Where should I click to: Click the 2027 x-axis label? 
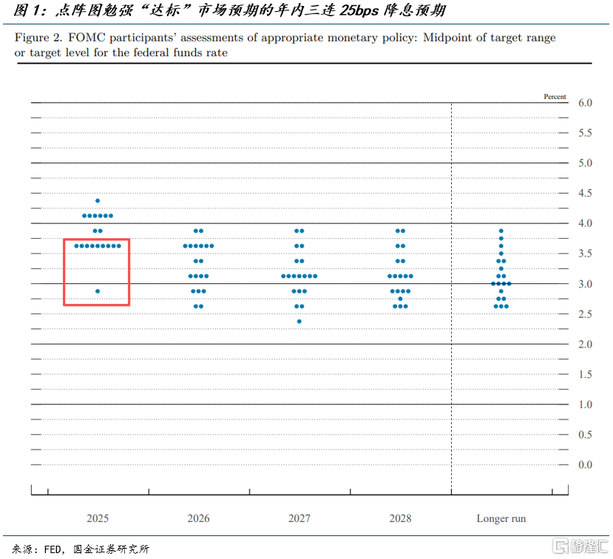[x=299, y=518]
